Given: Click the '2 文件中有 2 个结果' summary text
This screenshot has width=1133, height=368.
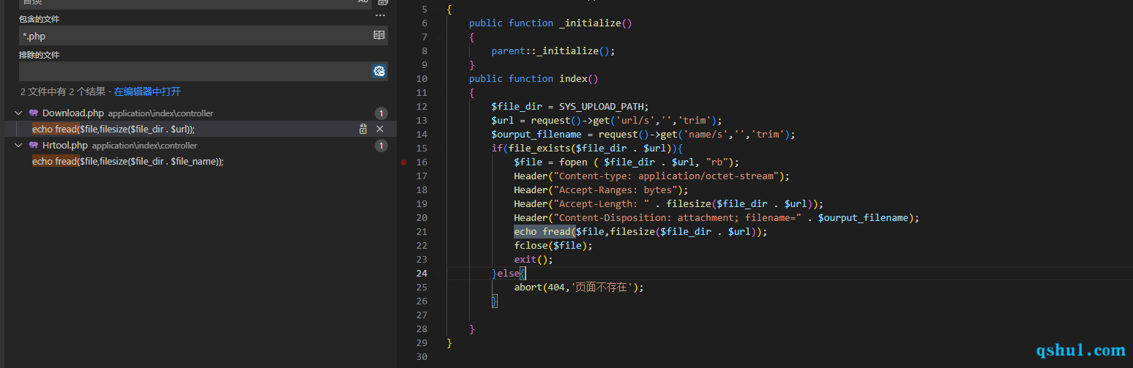Looking at the screenshot, I should [x=63, y=92].
